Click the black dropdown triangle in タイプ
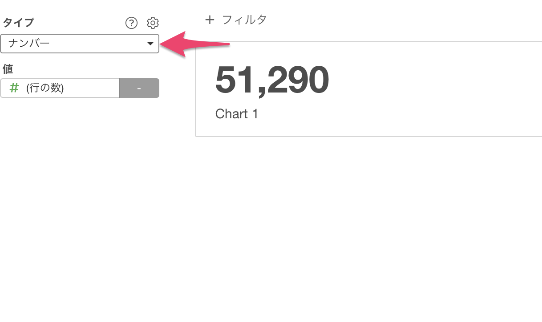The width and height of the screenshot is (542, 322). tap(150, 44)
